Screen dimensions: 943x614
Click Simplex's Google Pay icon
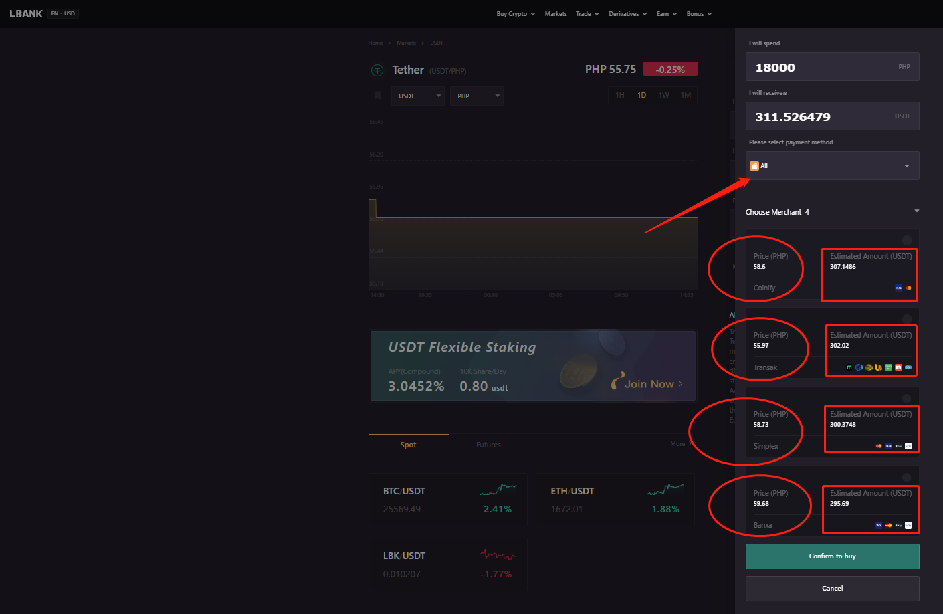pyautogui.click(x=908, y=446)
